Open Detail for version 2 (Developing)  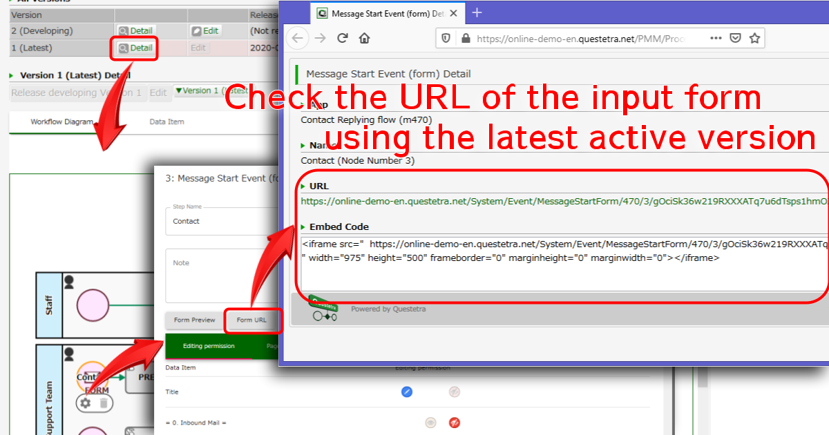click(135, 31)
